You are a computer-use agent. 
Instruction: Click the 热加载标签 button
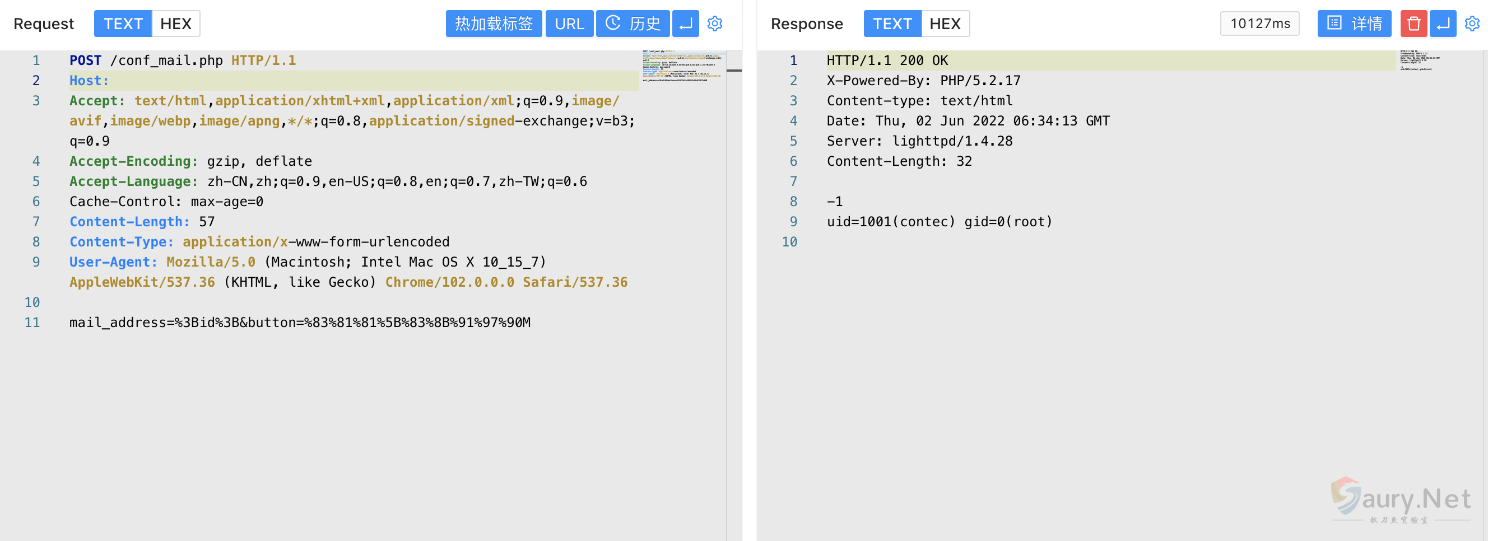(x=494, y=24)
